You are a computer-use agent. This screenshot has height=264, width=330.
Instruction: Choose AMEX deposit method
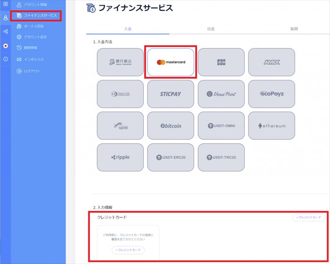pos(272,62)
